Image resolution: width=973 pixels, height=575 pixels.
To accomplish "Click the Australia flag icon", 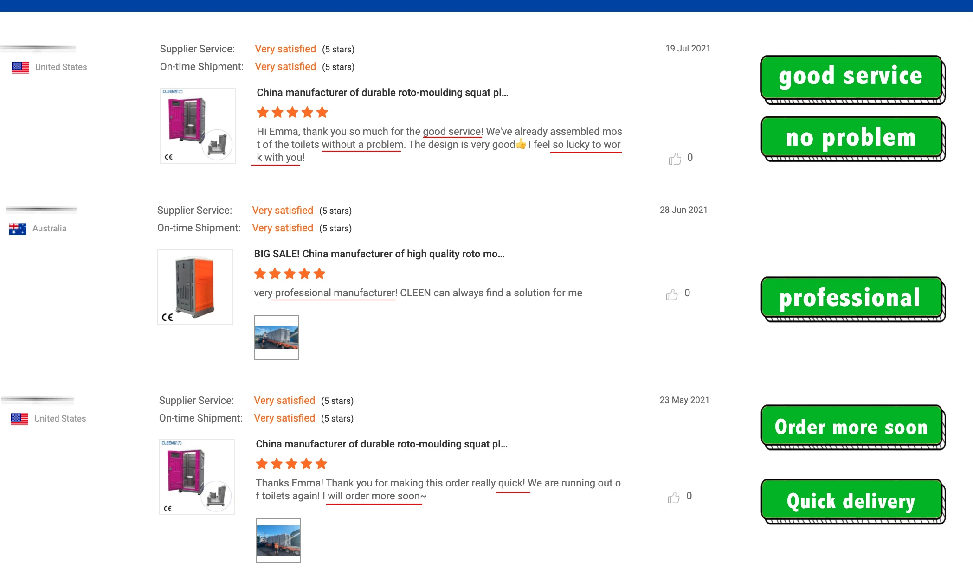I will click(18, 229).
